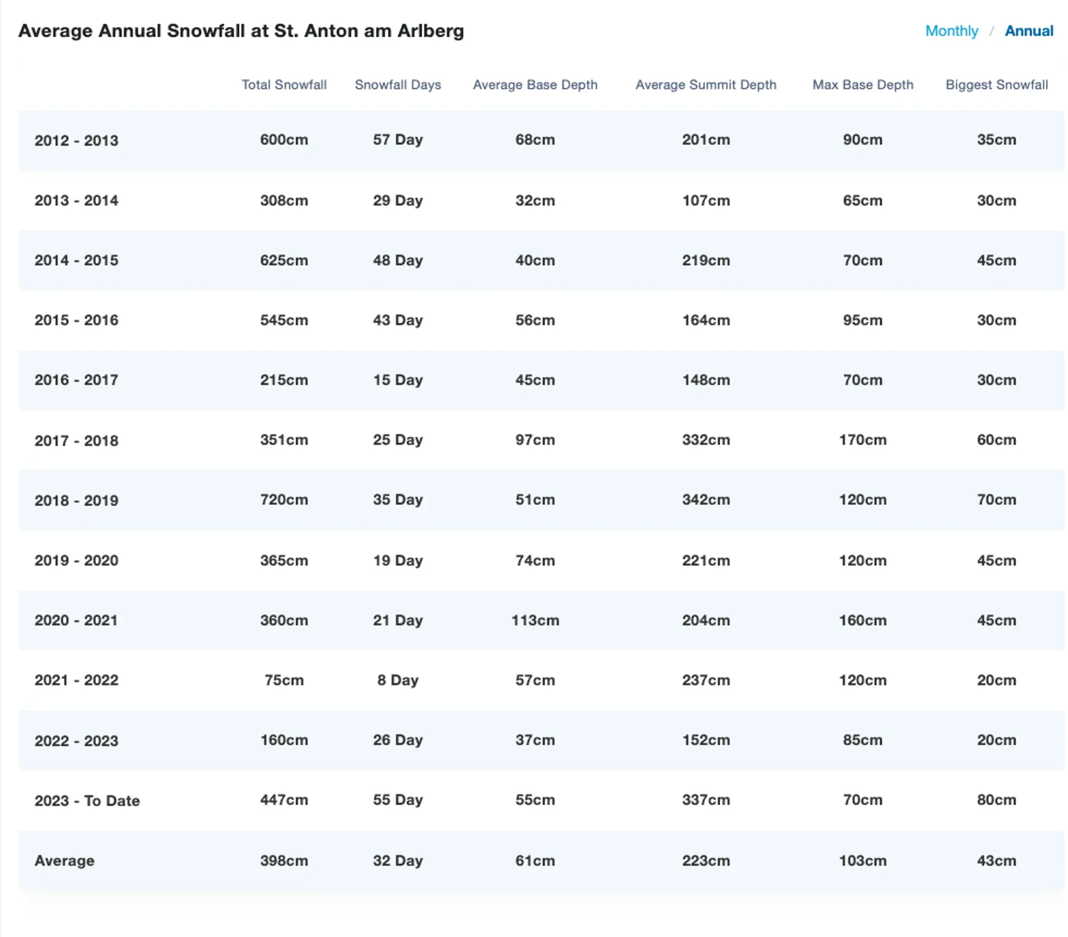This screenshot has height=937, width=1068.
Task: Click the 97cm average base depth cell
Action: click(535, 440)
